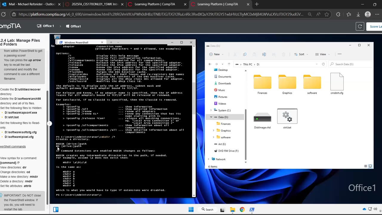This screenshot has height=215, width=382.
Task: Expand the System (C:) tree node
Action: pyautogui.click(x=211, y=110)
